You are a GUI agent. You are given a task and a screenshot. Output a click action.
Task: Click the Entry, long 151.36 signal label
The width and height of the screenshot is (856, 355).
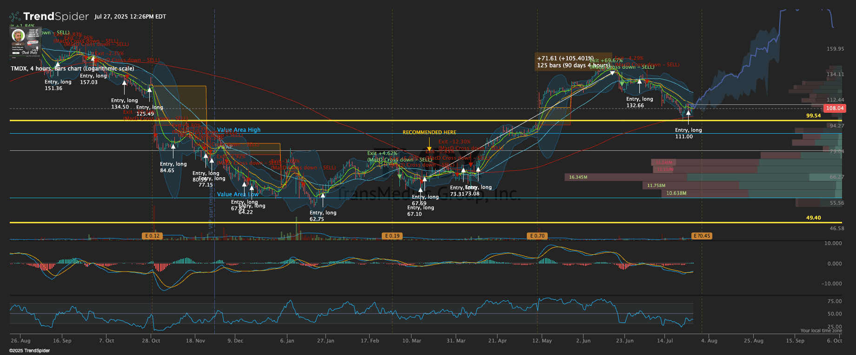(58, 85)
